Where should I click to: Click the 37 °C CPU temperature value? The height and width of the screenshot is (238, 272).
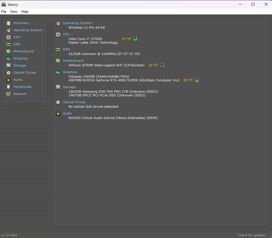(126, 39)
